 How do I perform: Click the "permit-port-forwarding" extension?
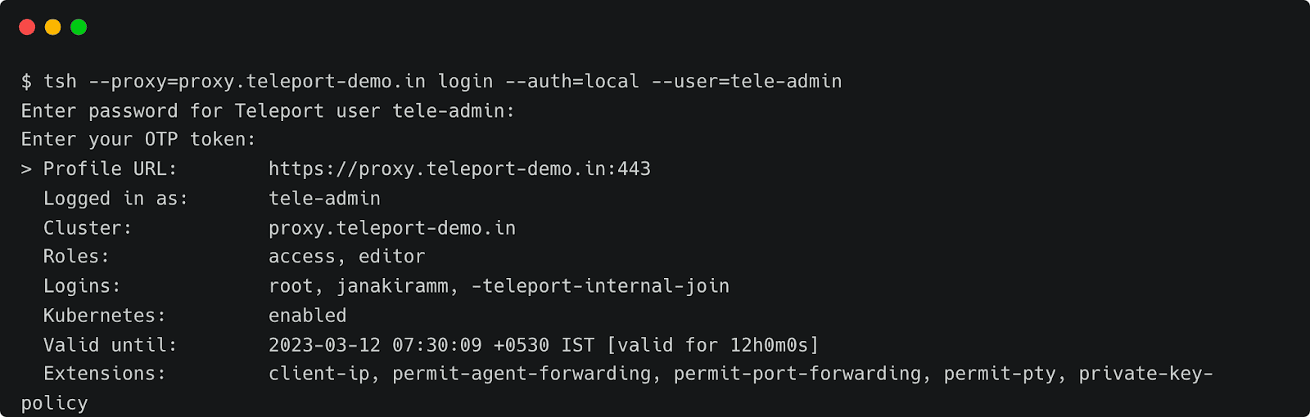797,374
